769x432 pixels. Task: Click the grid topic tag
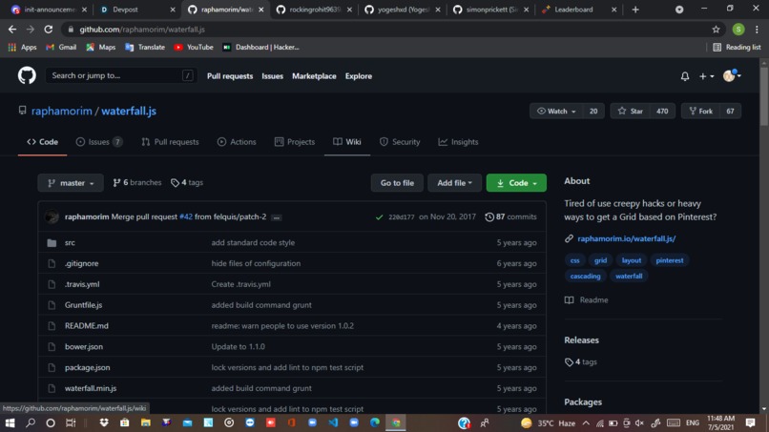tap(600, 260)
